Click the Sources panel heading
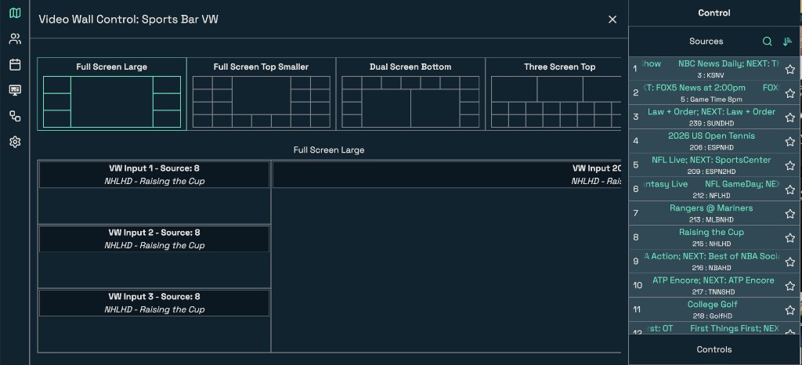This screenshot has width=802, height=365. 706,42
